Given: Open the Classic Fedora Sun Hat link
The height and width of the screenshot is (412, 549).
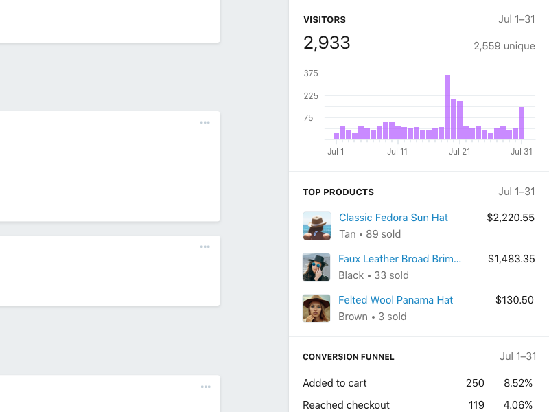Looking at the screenshot, I should click(x=393, y=218).
